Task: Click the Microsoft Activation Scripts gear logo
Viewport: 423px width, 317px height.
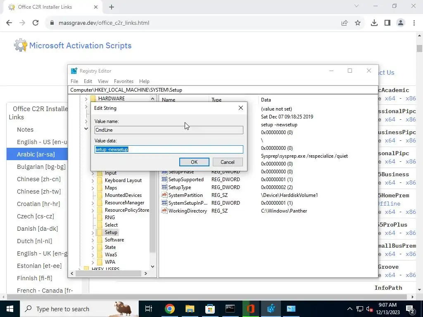Action: tap(21, 45)
